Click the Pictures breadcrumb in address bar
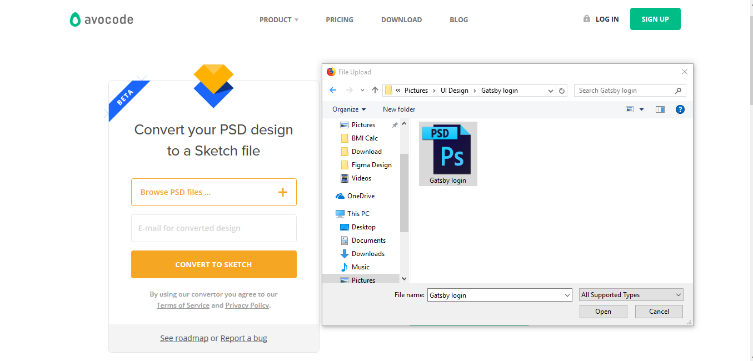753x361 pixels. (x=416, y=91)
